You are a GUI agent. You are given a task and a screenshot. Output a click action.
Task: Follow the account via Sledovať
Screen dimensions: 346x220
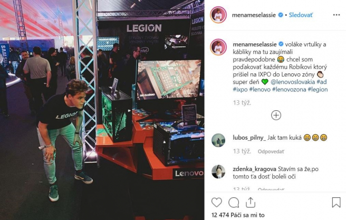click(x=301, y=15)
